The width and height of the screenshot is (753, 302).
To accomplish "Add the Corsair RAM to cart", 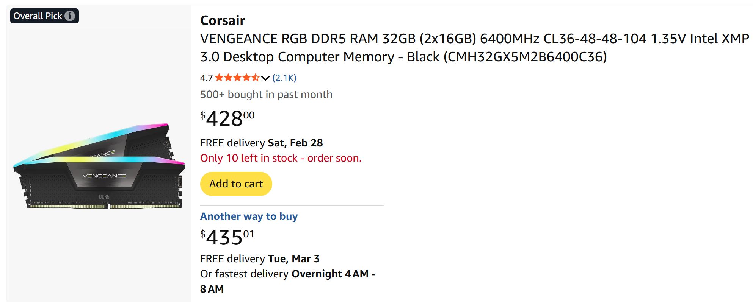I will pos(236,184).
